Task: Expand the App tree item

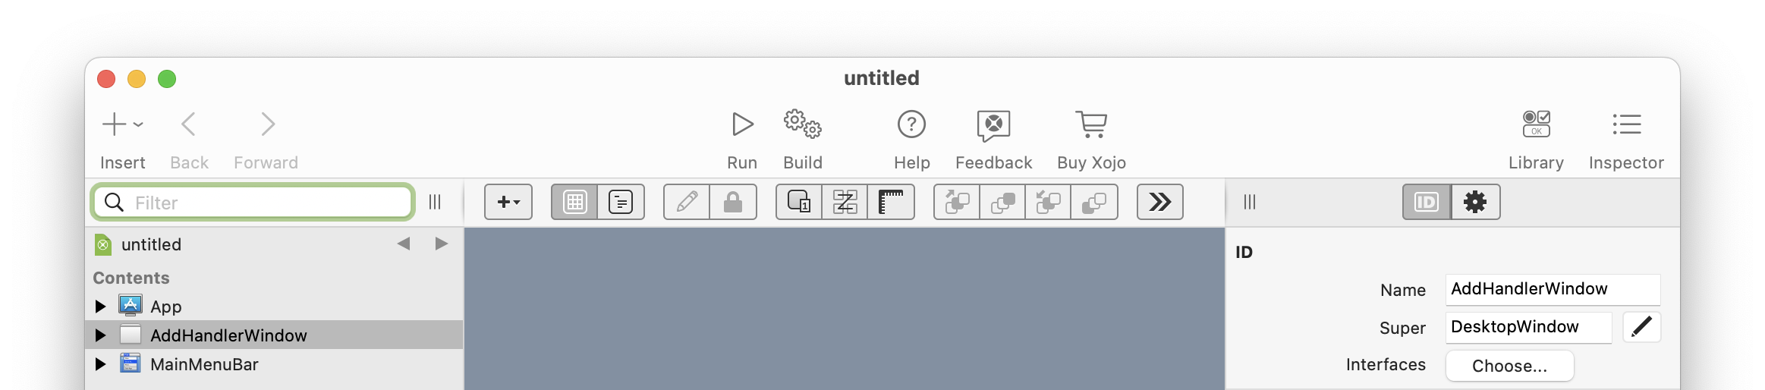Action: point(100,307)
